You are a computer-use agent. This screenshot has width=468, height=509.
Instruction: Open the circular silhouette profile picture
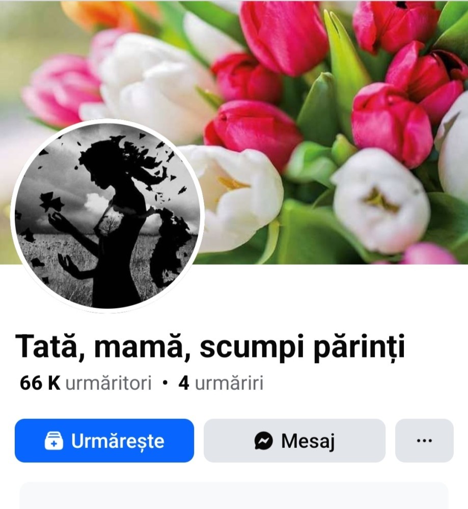107,216
